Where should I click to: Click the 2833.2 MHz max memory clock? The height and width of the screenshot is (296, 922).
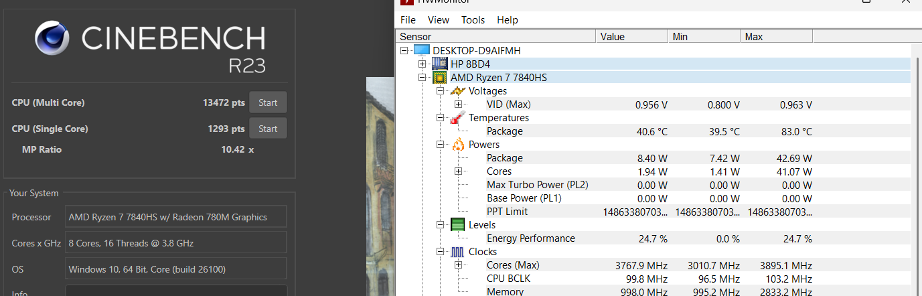(785, 291)
